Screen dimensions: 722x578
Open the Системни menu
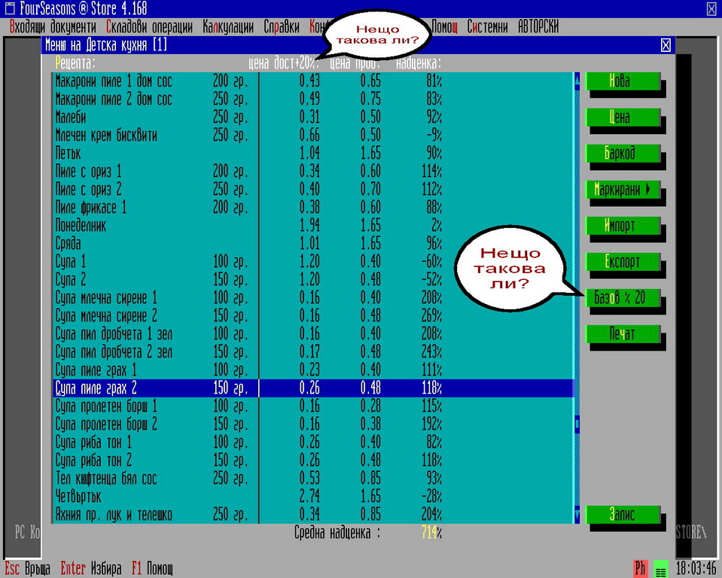[487, 27]
